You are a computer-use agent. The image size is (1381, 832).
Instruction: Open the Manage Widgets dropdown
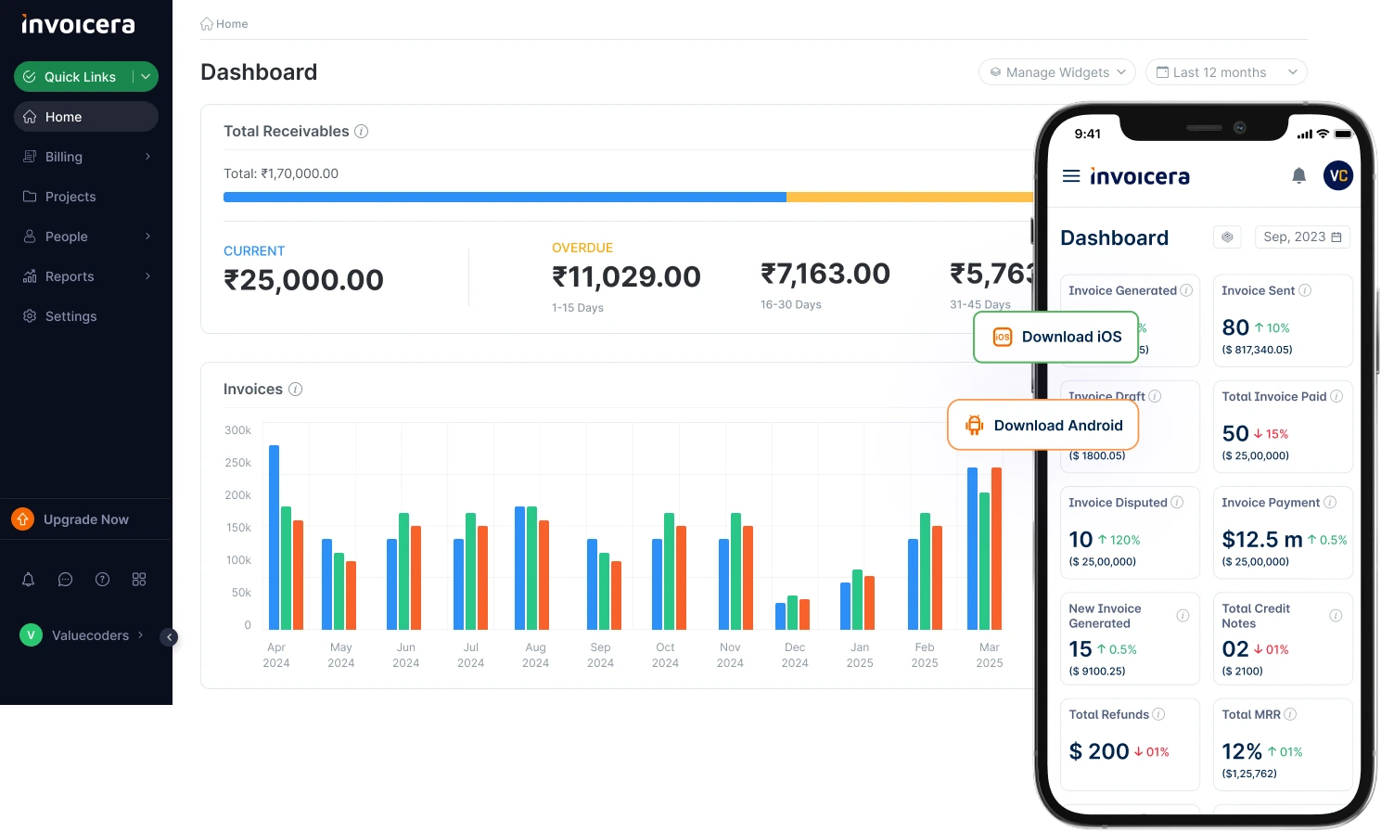(1057, 72)
